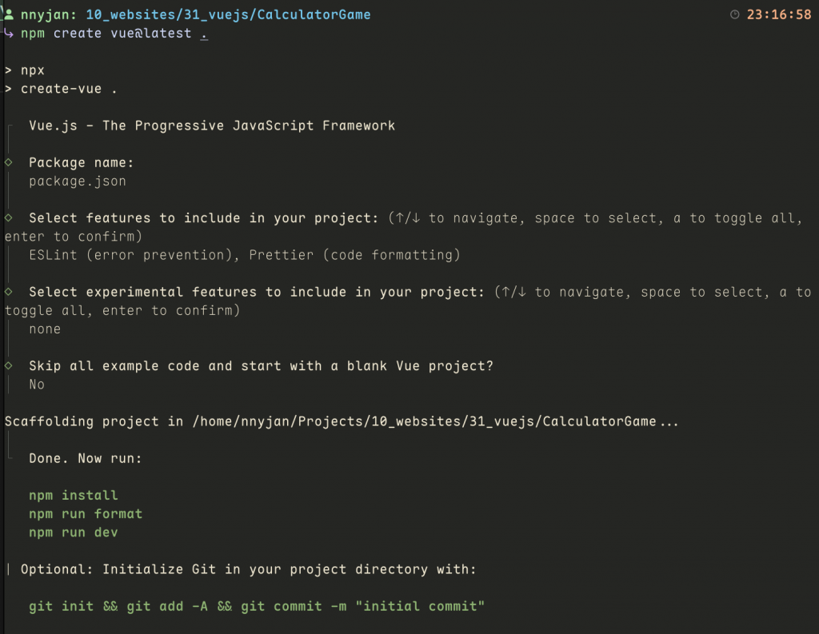819x634 pixels.
Task: Click the git init command line
Action: 257,606
